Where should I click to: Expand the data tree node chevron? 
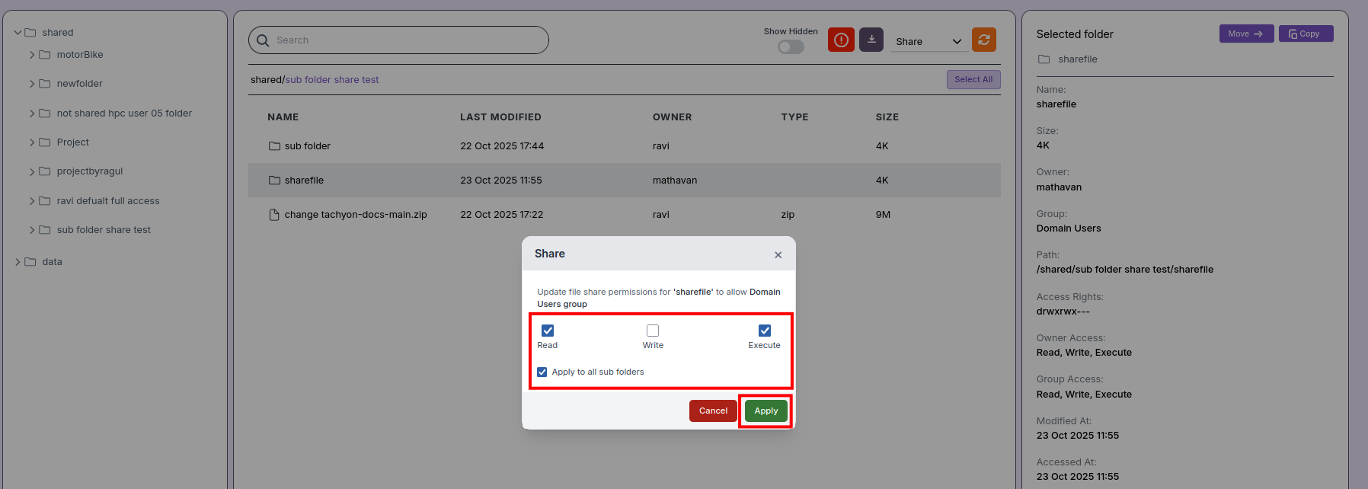pyautogui.click(x=18, y=262)
